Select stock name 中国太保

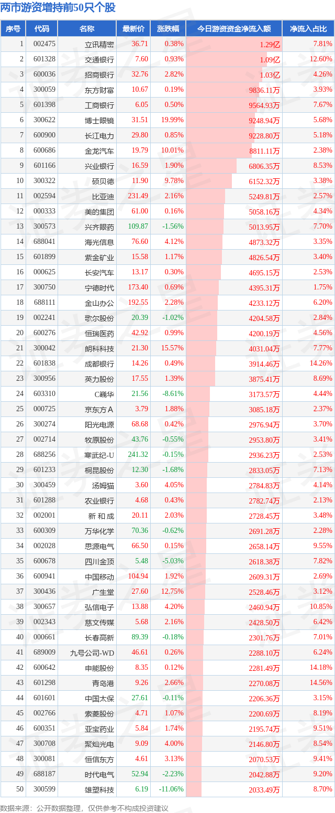click(99, 698)
